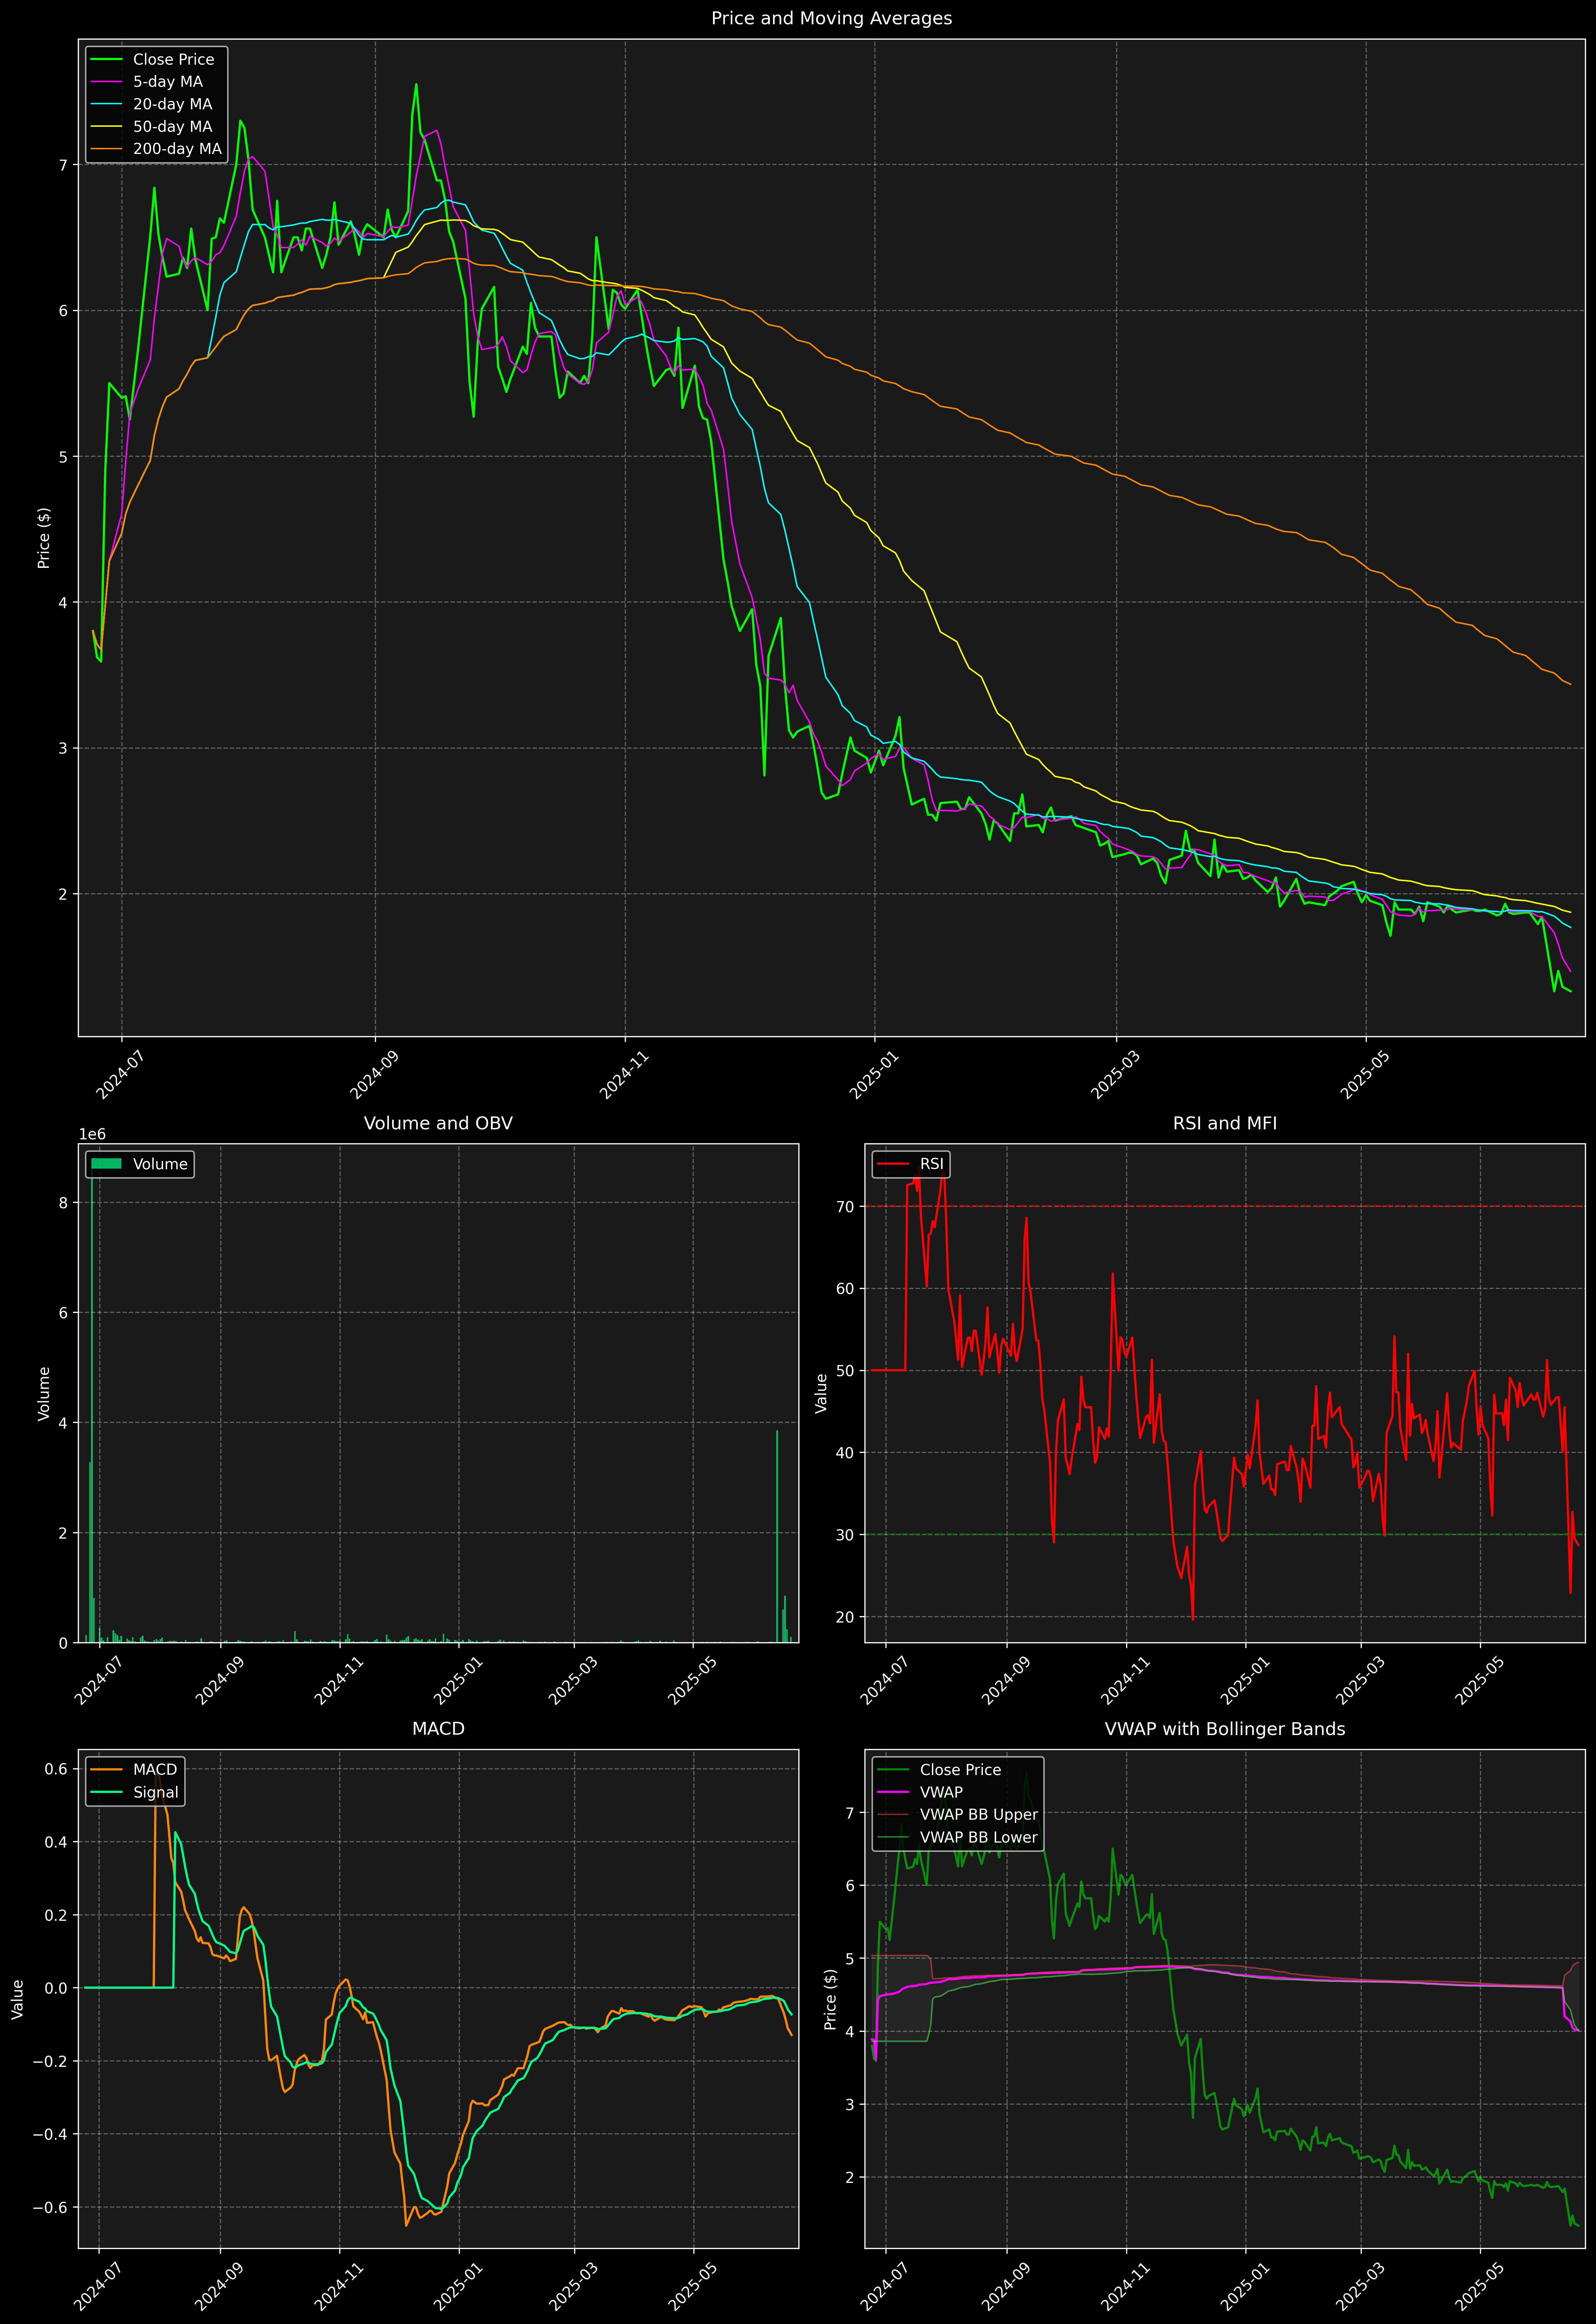This screenshot has width=1596, height=2324.
Task: Select the "RSI" legend label
Action: tap(931, 1164)
